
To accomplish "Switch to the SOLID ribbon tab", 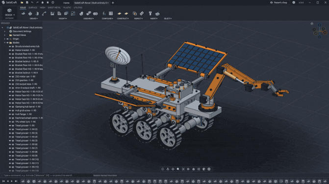I will coord(23,7).
